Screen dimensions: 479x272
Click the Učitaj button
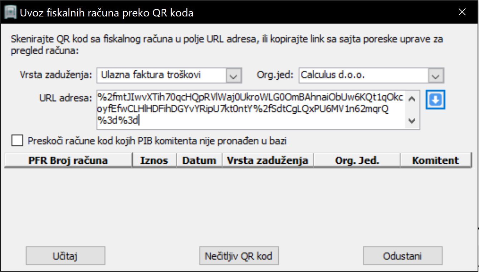tap(65, 256)
